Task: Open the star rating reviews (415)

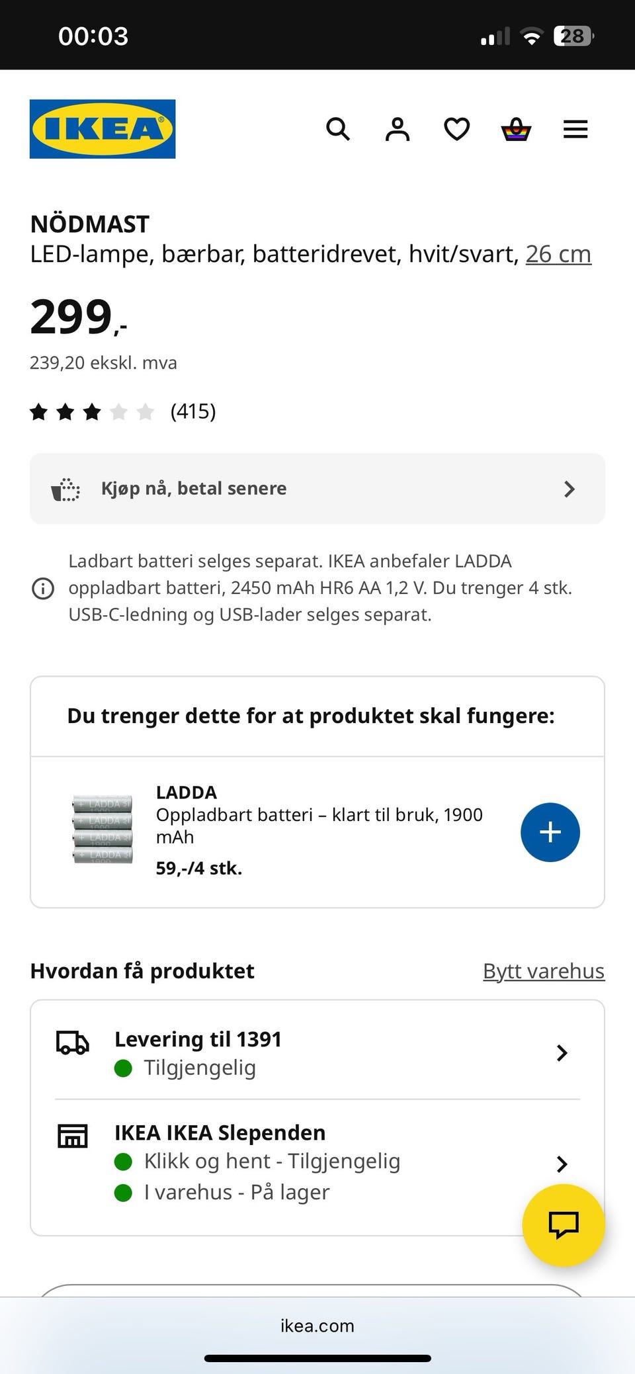Action: pyautogui.click(x=123, y=411)
